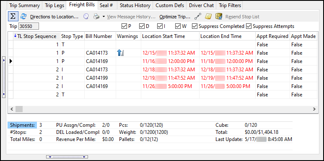Click the route connector line icon
Image resolution: width=324 pixels, height=161 pixels.
[198, 16]
